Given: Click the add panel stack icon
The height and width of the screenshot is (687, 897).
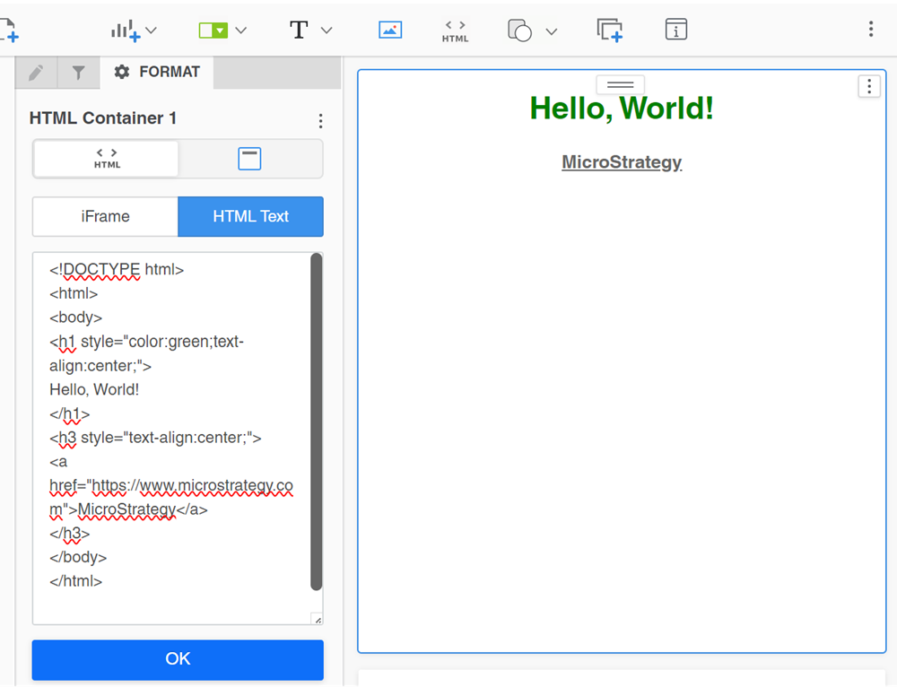Looking at the screenshot, I should coord(610,30).
